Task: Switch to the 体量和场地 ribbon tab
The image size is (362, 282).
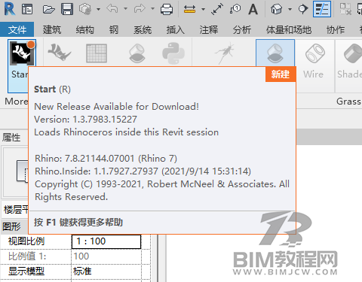Action: pos(289,30)
